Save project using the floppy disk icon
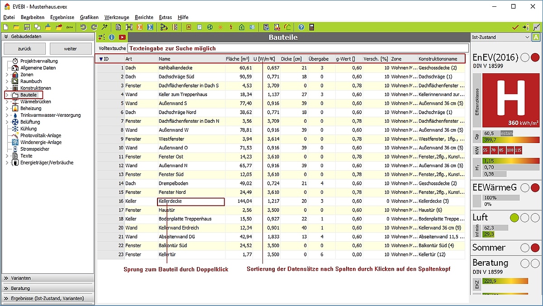 (27, 27)
